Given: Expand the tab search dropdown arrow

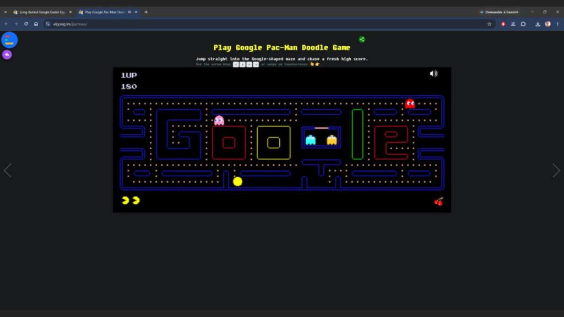Looking at the screenshot, I should point(6,12).
